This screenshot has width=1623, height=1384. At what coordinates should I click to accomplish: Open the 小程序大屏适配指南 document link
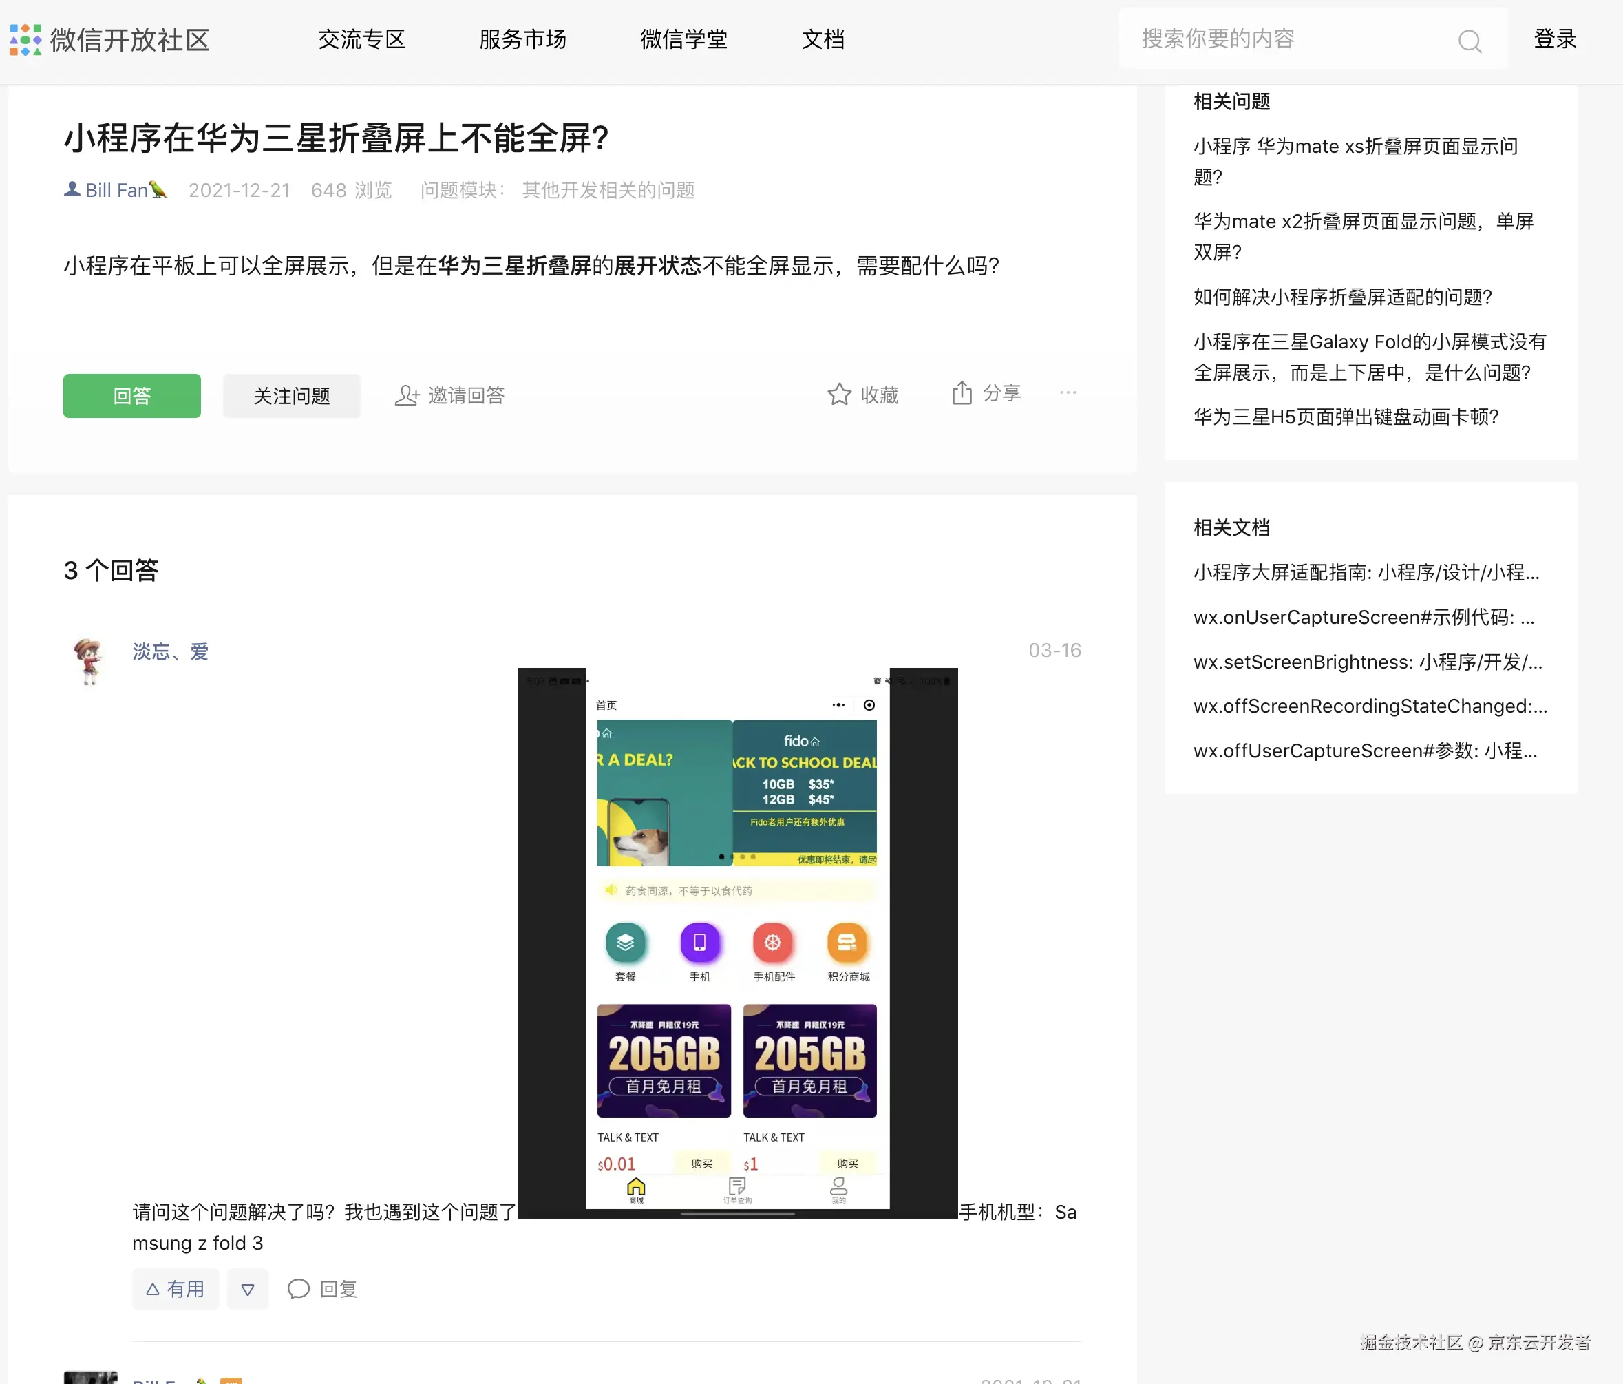click(1366, 573)
